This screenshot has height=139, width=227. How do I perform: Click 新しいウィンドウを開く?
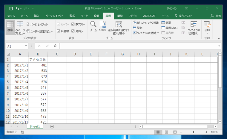(146, 22)
